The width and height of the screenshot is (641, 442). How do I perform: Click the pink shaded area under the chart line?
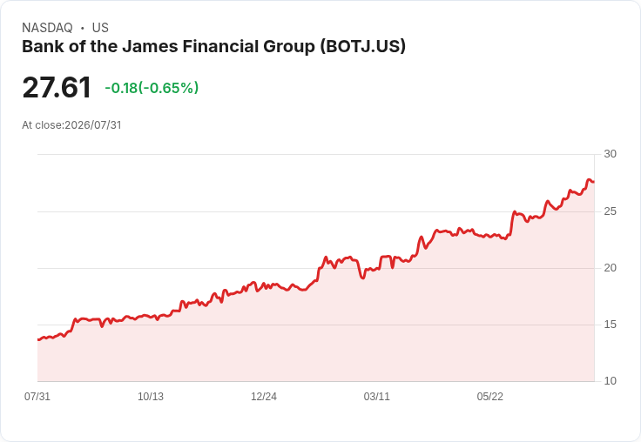point(315,339)
